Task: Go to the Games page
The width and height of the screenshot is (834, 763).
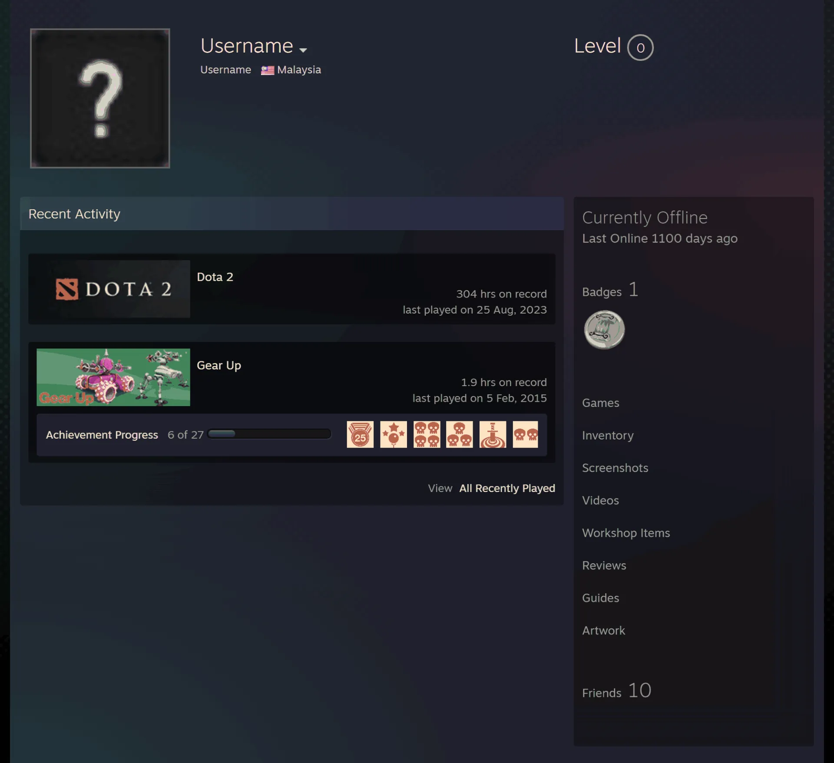Action: pyautogui.click(x=600, y=403)
